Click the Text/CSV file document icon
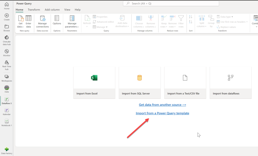This screenshot has width=258, height=156. [185, 78]
